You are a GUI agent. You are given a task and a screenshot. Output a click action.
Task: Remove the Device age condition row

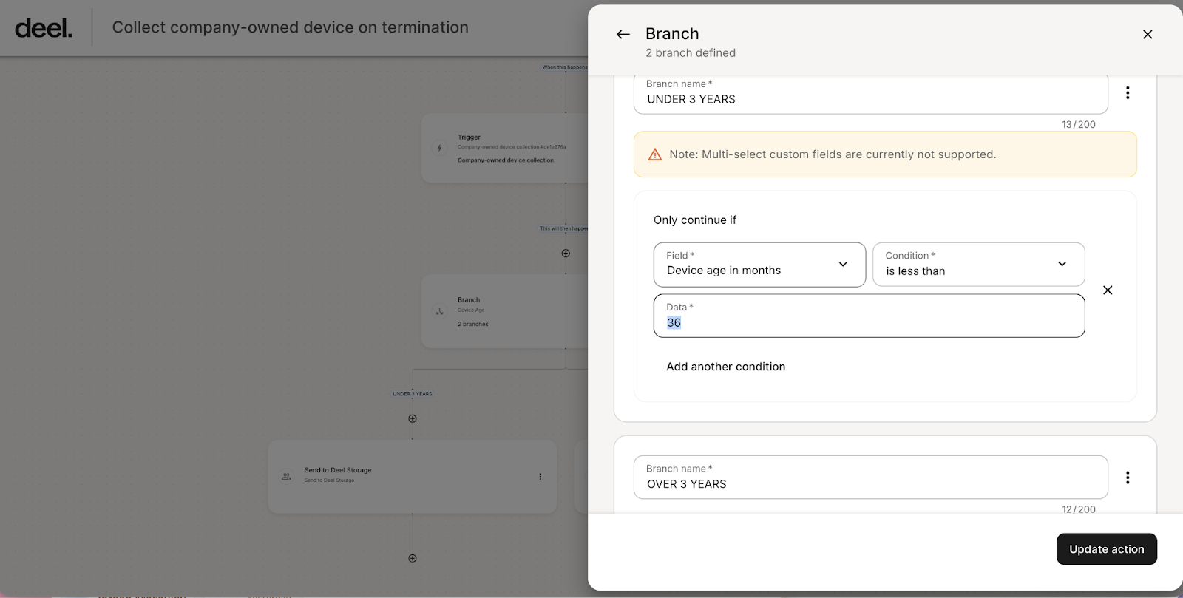1108,290
